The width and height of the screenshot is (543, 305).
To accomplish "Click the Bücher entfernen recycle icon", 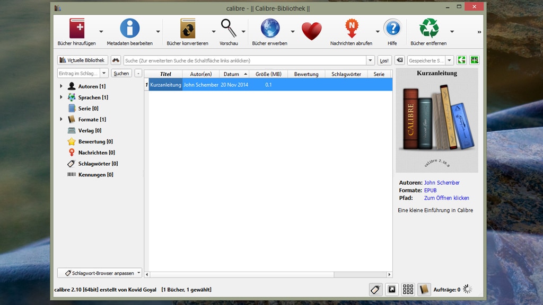I will tap(429, 28).
